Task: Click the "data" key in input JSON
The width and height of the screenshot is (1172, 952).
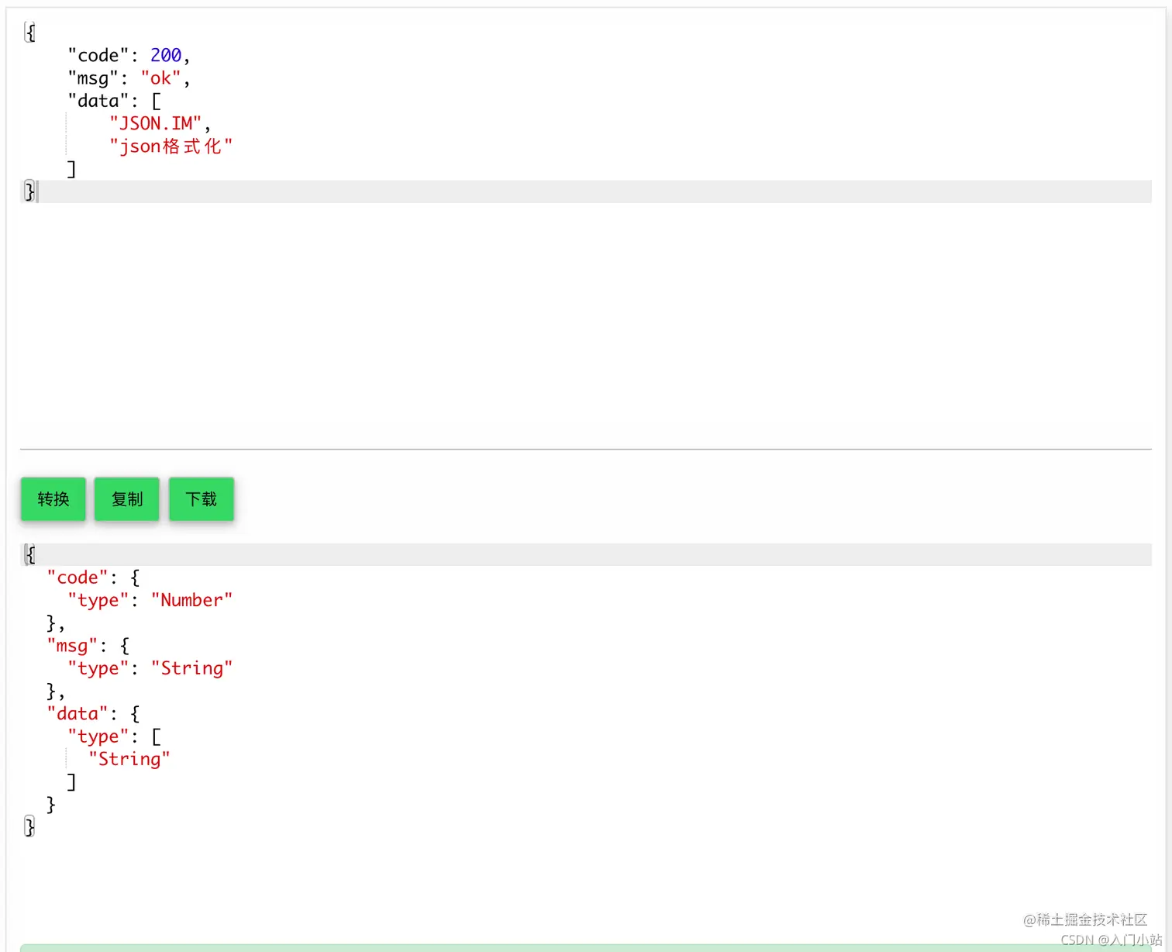Action: pos(98,101)
